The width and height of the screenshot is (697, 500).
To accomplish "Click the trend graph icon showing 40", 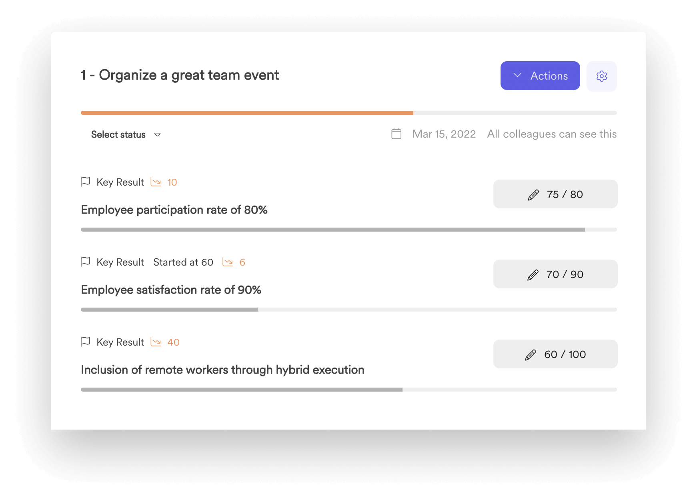I will pyautogui.click(x=156, y=342).
